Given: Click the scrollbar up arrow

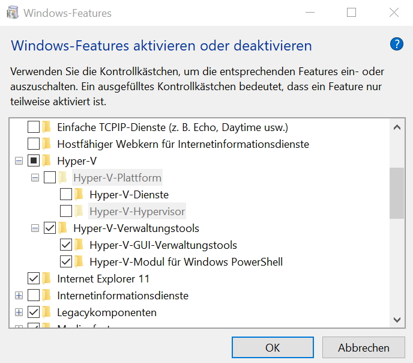Looking at the screenshot, I should pos(397,127).
